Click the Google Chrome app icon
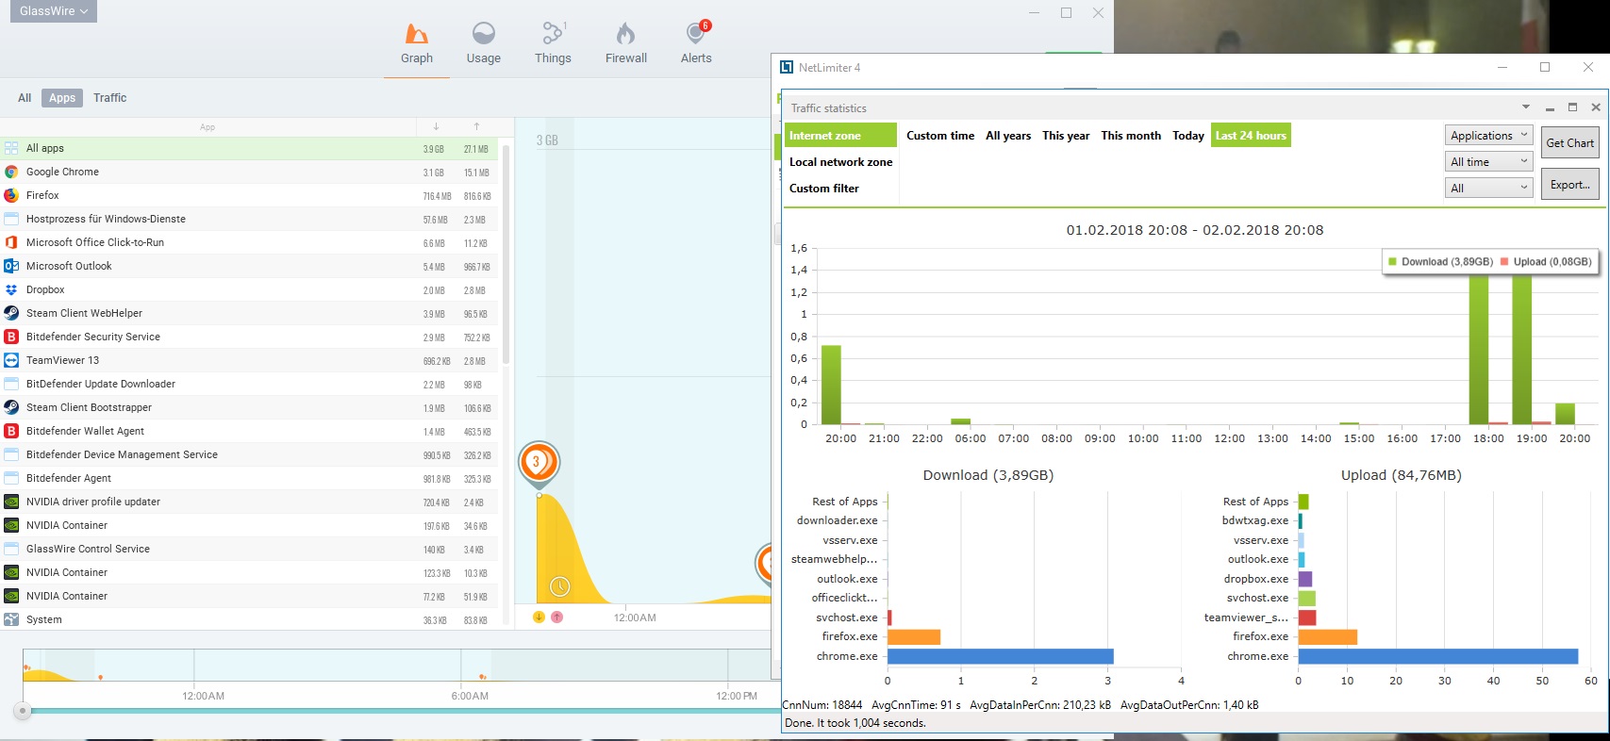The height and width of the screenshot is (741, 1610). pos(11,172)
